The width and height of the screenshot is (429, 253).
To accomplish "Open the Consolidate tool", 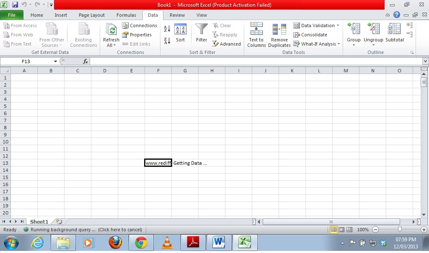I will [310, 35].
